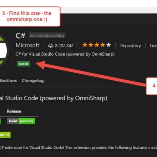Click the OmniSharp README heading
The width and height of the screenshot is (157, 157).
(54, 98)
